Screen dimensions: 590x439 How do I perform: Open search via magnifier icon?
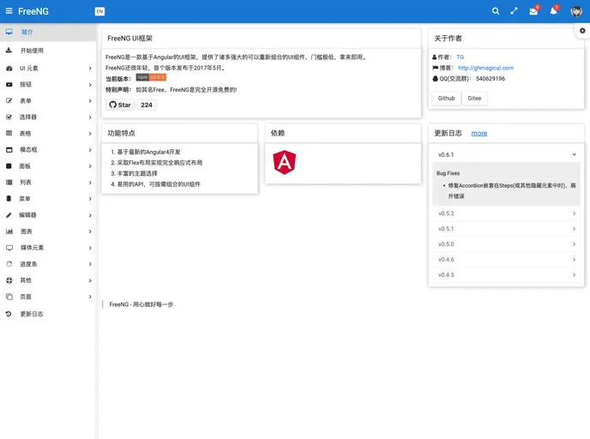coord(496,11)
